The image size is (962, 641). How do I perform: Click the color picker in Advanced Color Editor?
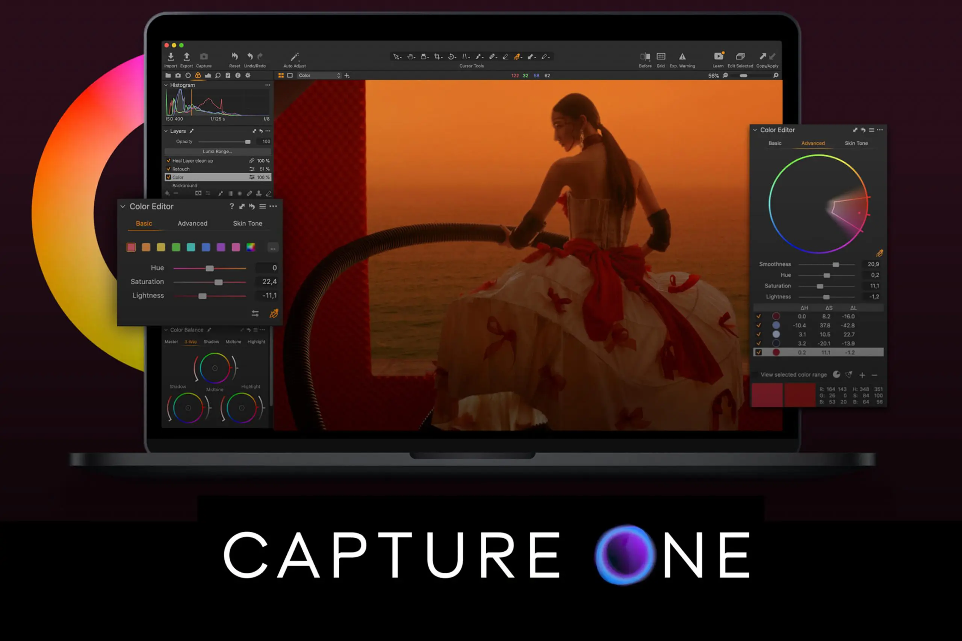coord(879,253)
